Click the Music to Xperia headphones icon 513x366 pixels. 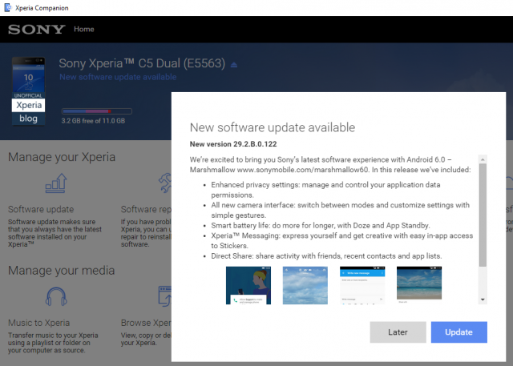click(56, 296)
